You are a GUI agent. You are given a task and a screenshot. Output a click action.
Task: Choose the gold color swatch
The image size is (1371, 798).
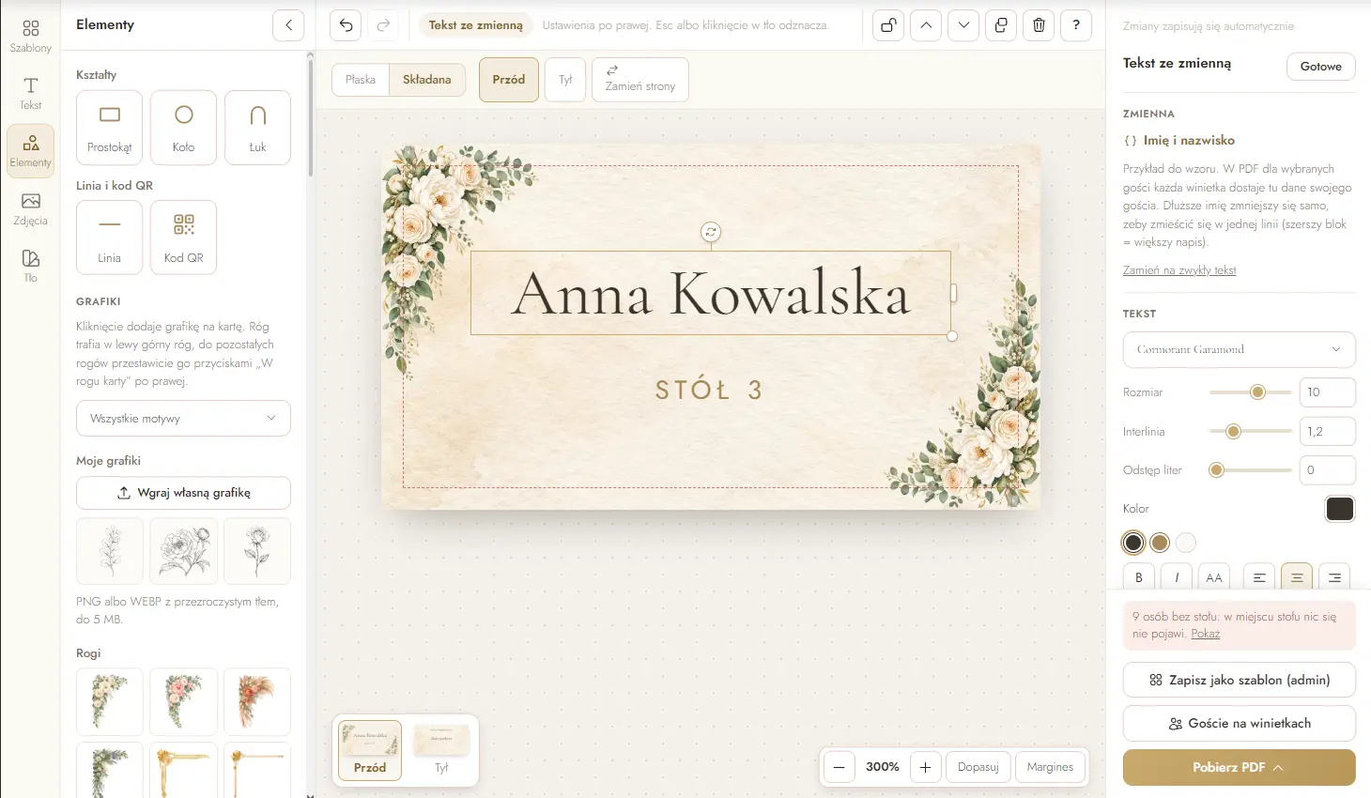pos(1160,543)
